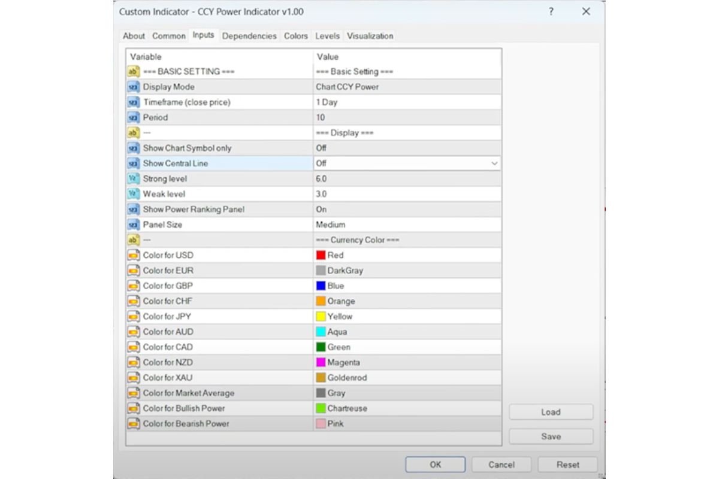Image resolution: width=719 pixels, height=479 pixels.
Task: Click the 123 icon next to Period
Action: 133,117
